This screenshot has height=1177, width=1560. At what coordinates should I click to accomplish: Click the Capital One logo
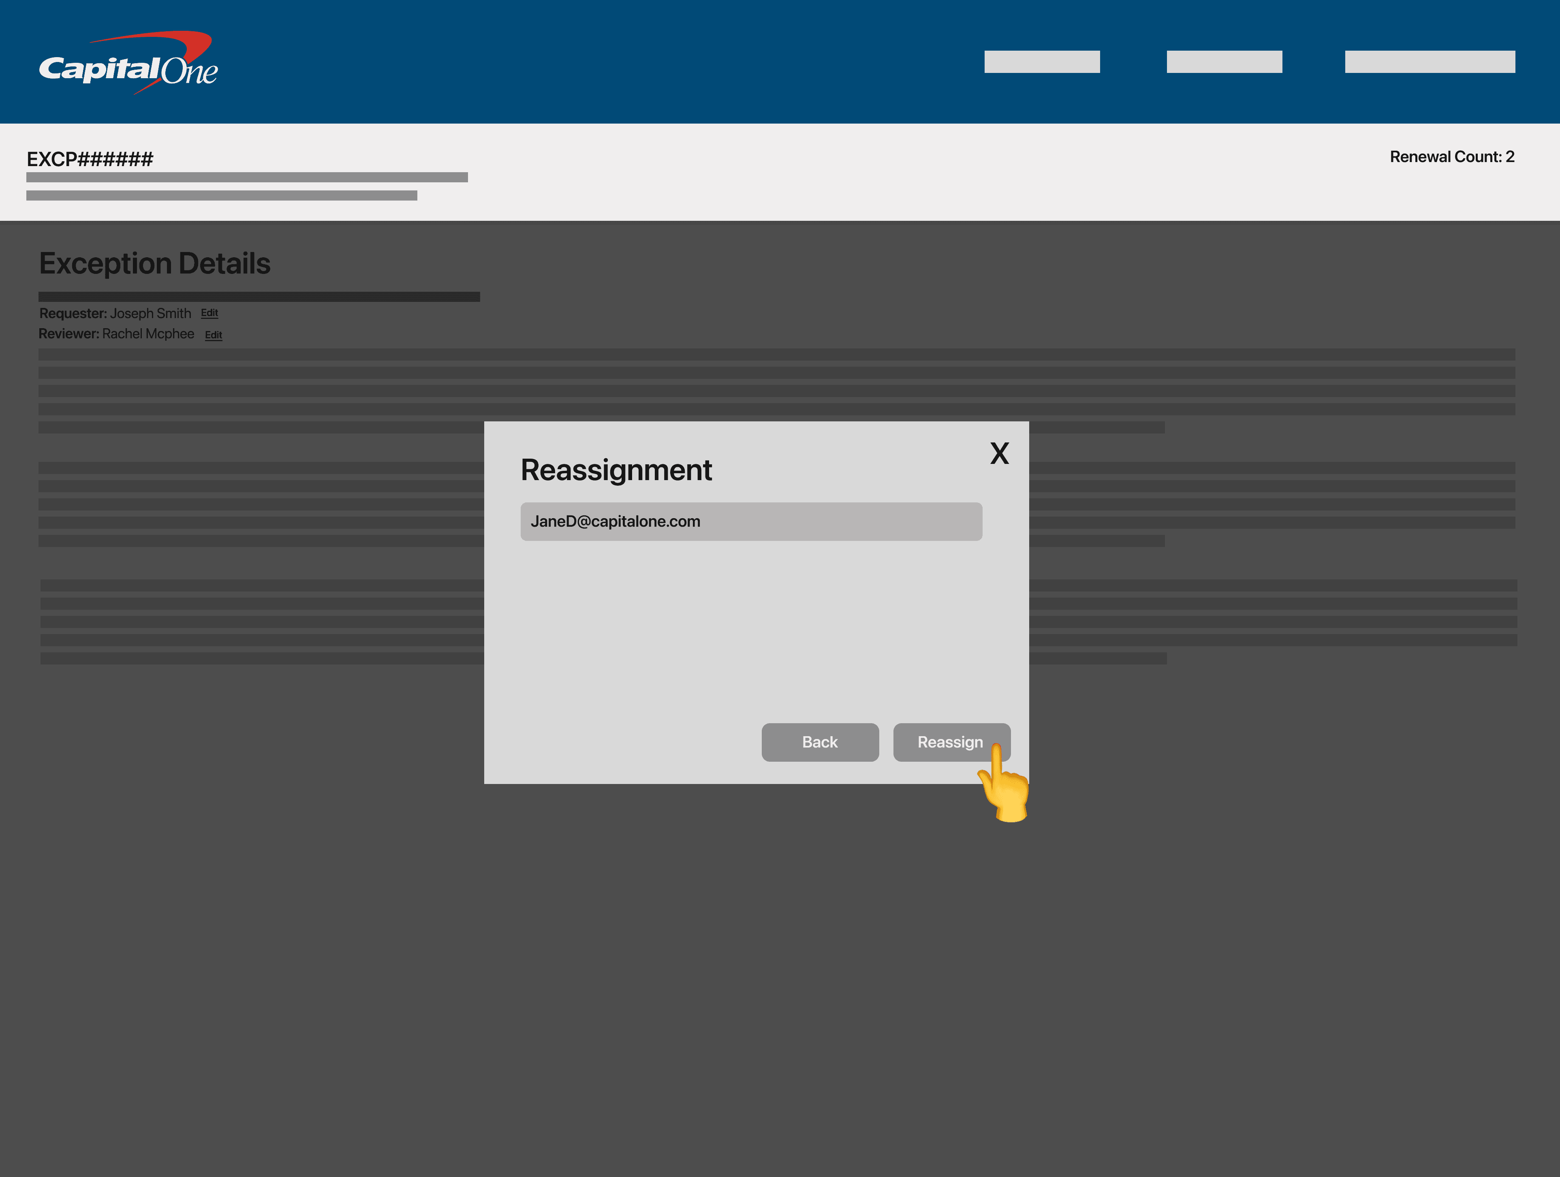coord(128,63)
